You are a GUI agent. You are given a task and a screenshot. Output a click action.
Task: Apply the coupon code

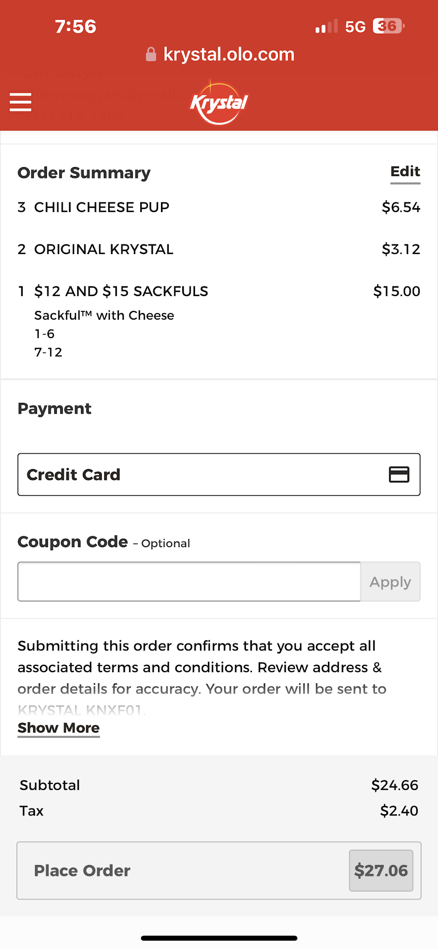(x=390, y=582)
